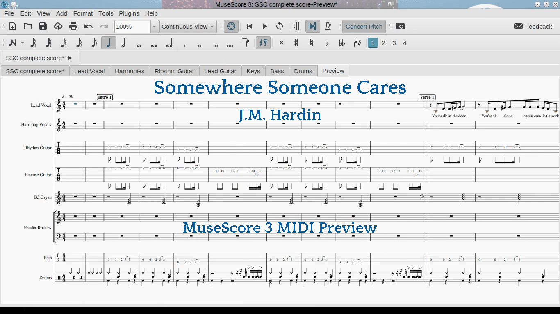Toggle rest input button
The width and height of the screenshot is (560, 314).
[263, 43]
